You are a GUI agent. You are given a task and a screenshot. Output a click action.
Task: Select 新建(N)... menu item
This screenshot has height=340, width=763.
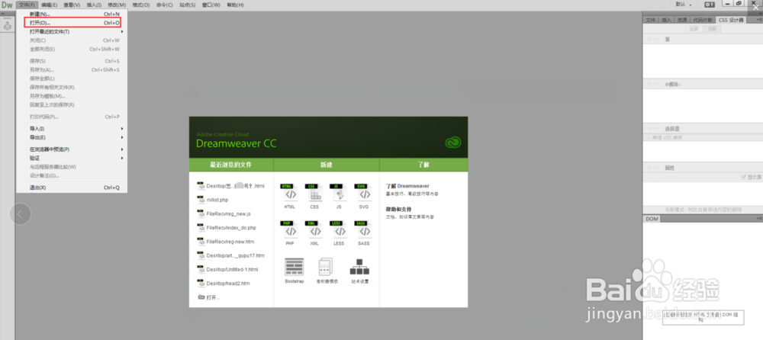click(72, 14)
